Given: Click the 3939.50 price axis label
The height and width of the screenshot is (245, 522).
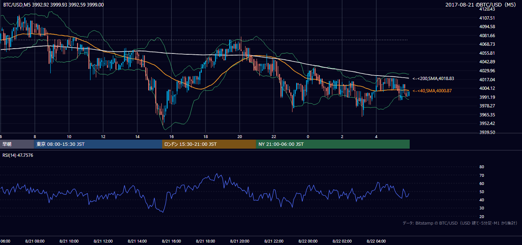Looking at the screenshot, I should point(487,132).
